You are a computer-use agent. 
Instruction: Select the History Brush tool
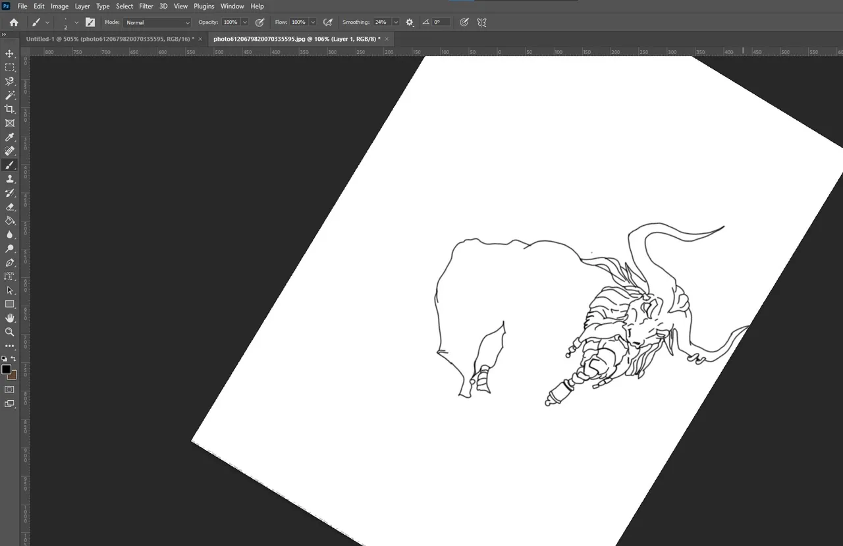point(9,193)
